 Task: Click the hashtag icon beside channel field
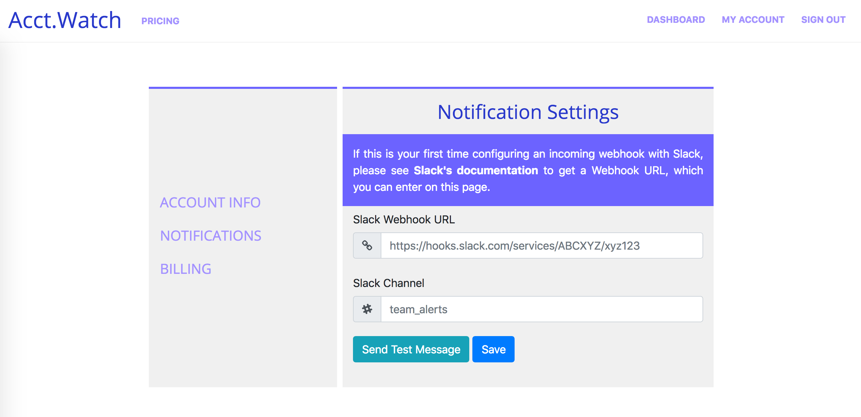coord(367,309)
